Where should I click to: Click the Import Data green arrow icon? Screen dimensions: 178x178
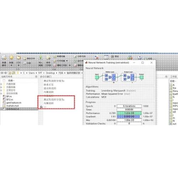pos(41,57)
